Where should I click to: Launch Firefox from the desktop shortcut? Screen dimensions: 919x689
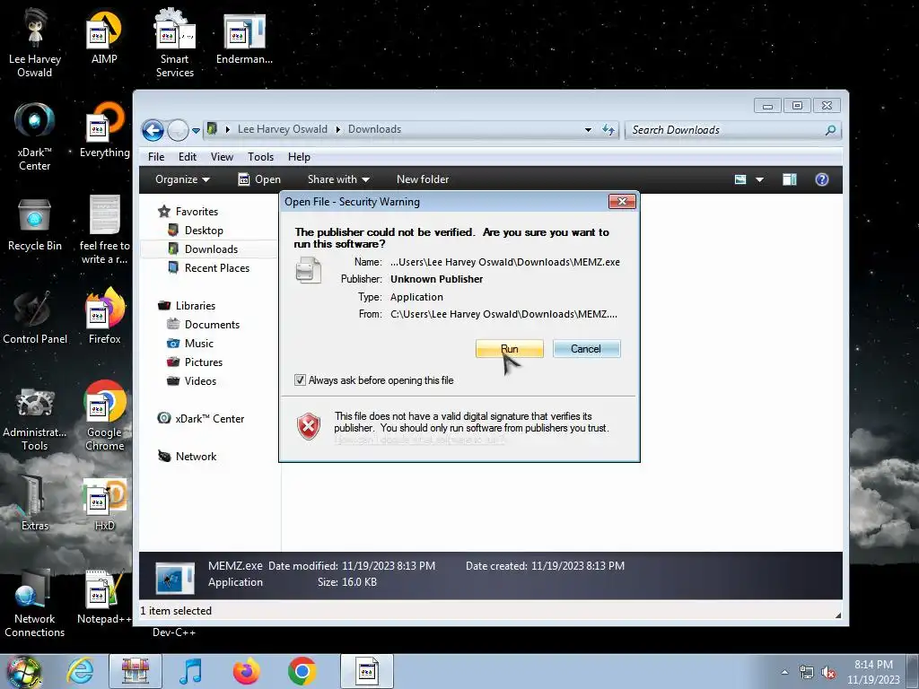coord(104,317)
